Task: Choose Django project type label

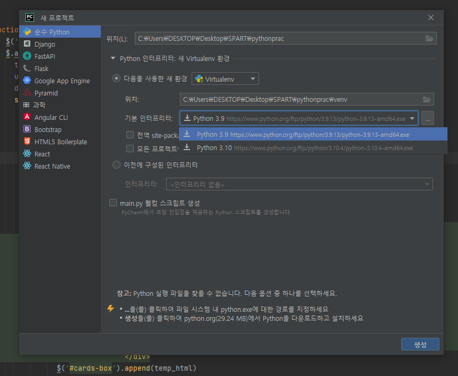Action: pos(45,44)
